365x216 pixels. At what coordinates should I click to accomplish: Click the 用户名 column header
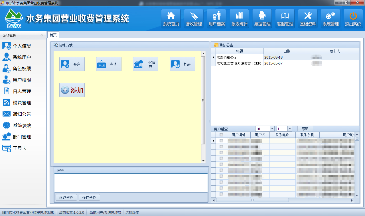click(x=260, y=135)
